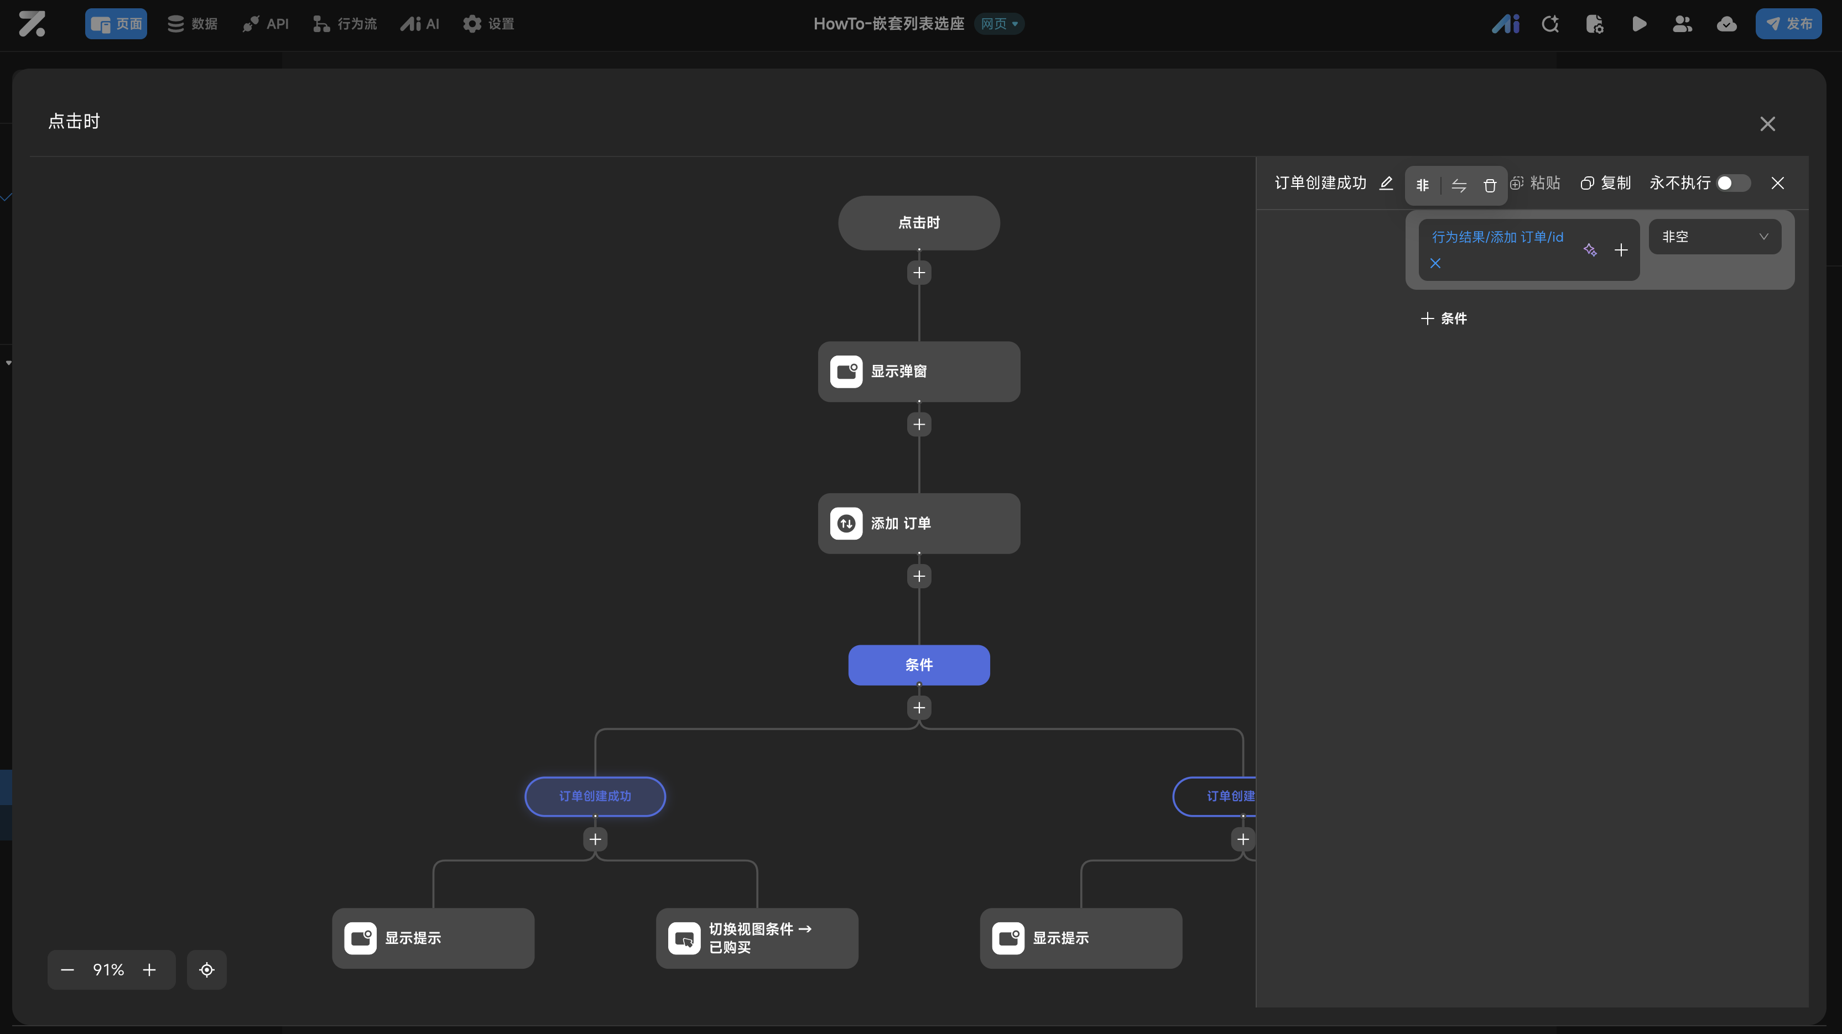Click the locate/center canvas target icon

pos(207,970)
